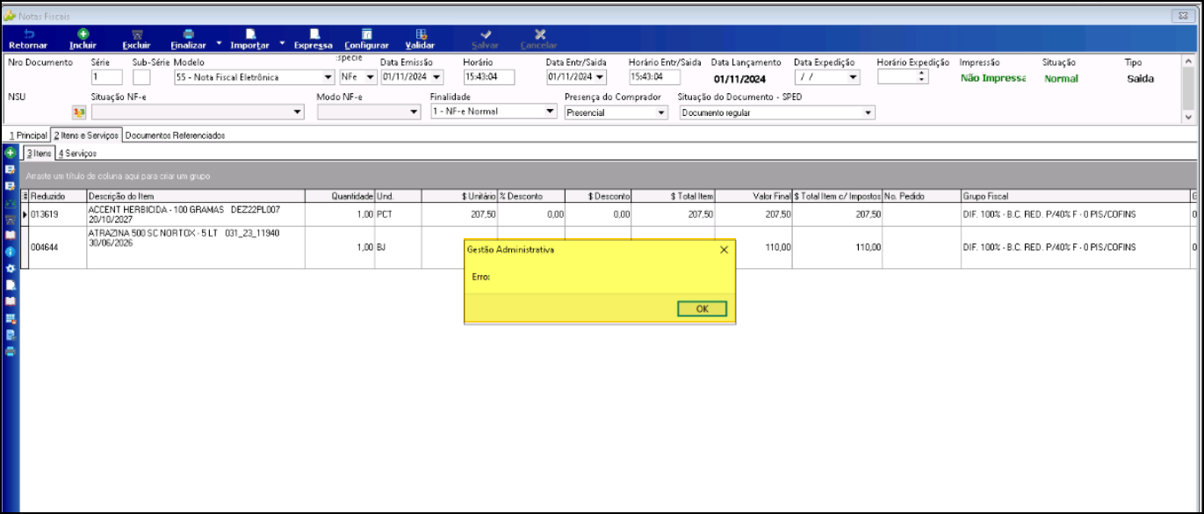Click the Retornar toolbar button
The height and width of the screenshot is (514, 1204).
coord(27,39)
